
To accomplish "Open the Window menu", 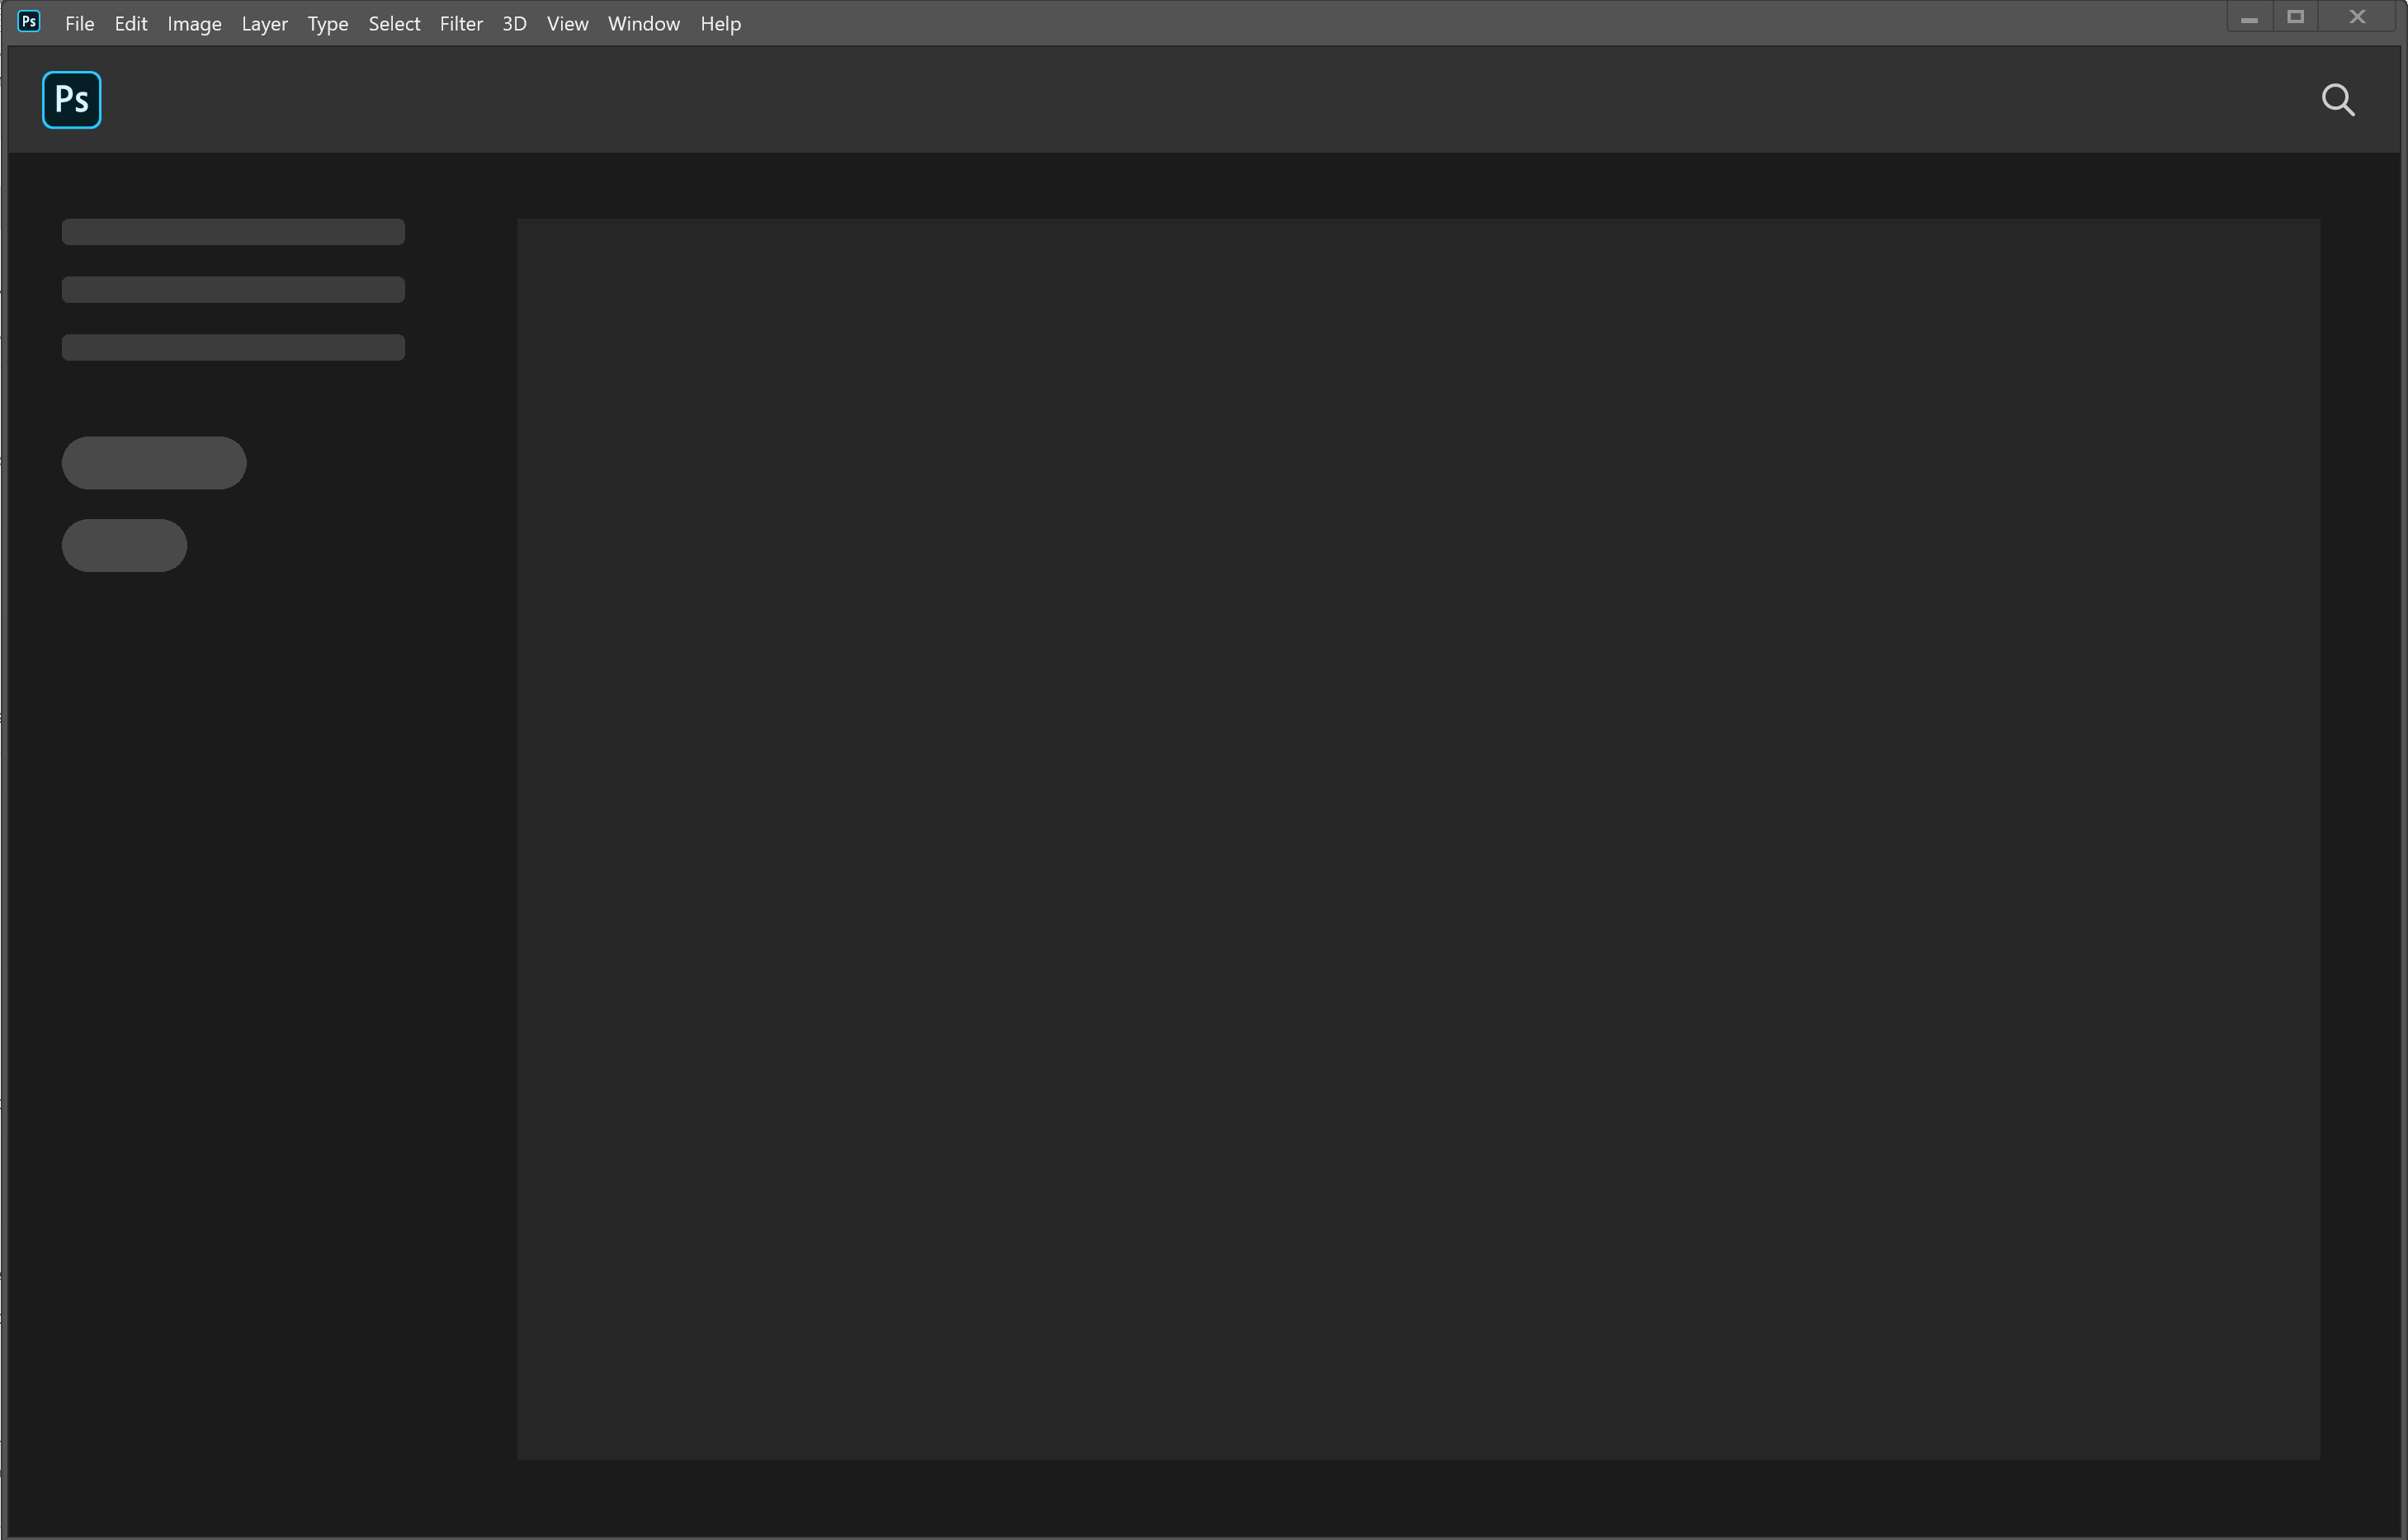I will pyautogui.click(x=643, y=24).
